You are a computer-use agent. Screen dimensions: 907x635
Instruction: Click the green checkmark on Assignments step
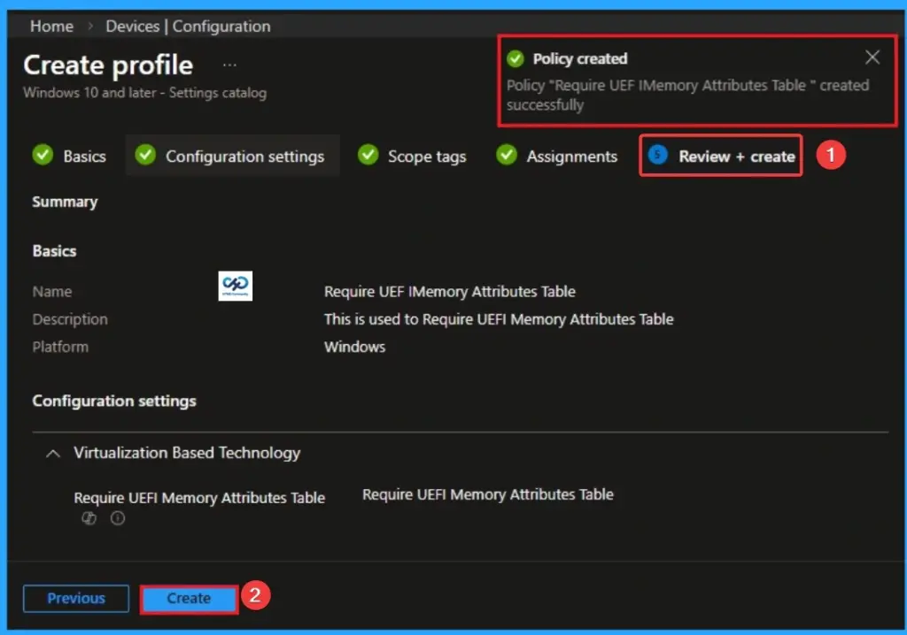(x=506, y=156)
